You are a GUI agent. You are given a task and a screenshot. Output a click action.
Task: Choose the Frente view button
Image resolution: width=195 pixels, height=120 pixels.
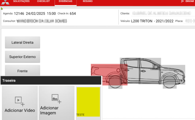(x=23, y=70)
